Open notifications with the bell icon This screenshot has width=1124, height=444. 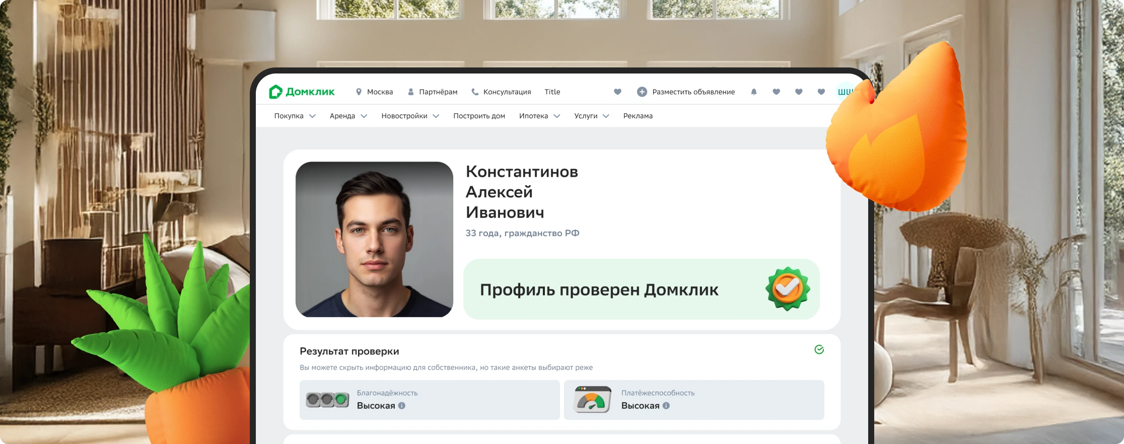click(753, 92)
